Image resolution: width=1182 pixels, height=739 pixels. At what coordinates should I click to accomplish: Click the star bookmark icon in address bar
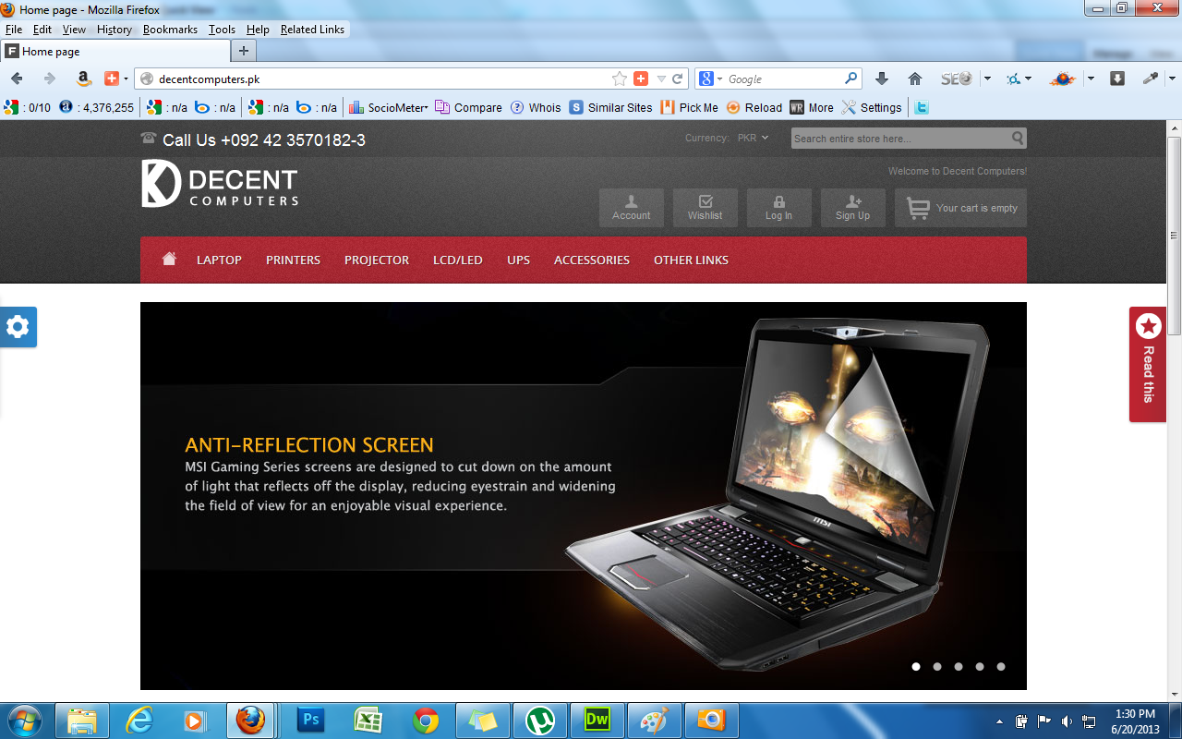(x=620, y=79)
